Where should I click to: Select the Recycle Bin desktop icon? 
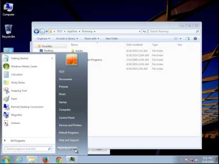pos(8,31)
